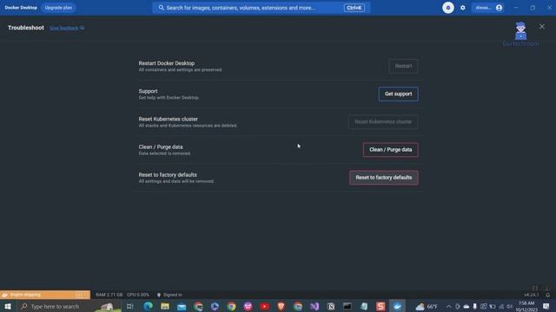Select the 'Clean / Purge data' heading text
Screen dimensions: 556x312
pos(161,146)
